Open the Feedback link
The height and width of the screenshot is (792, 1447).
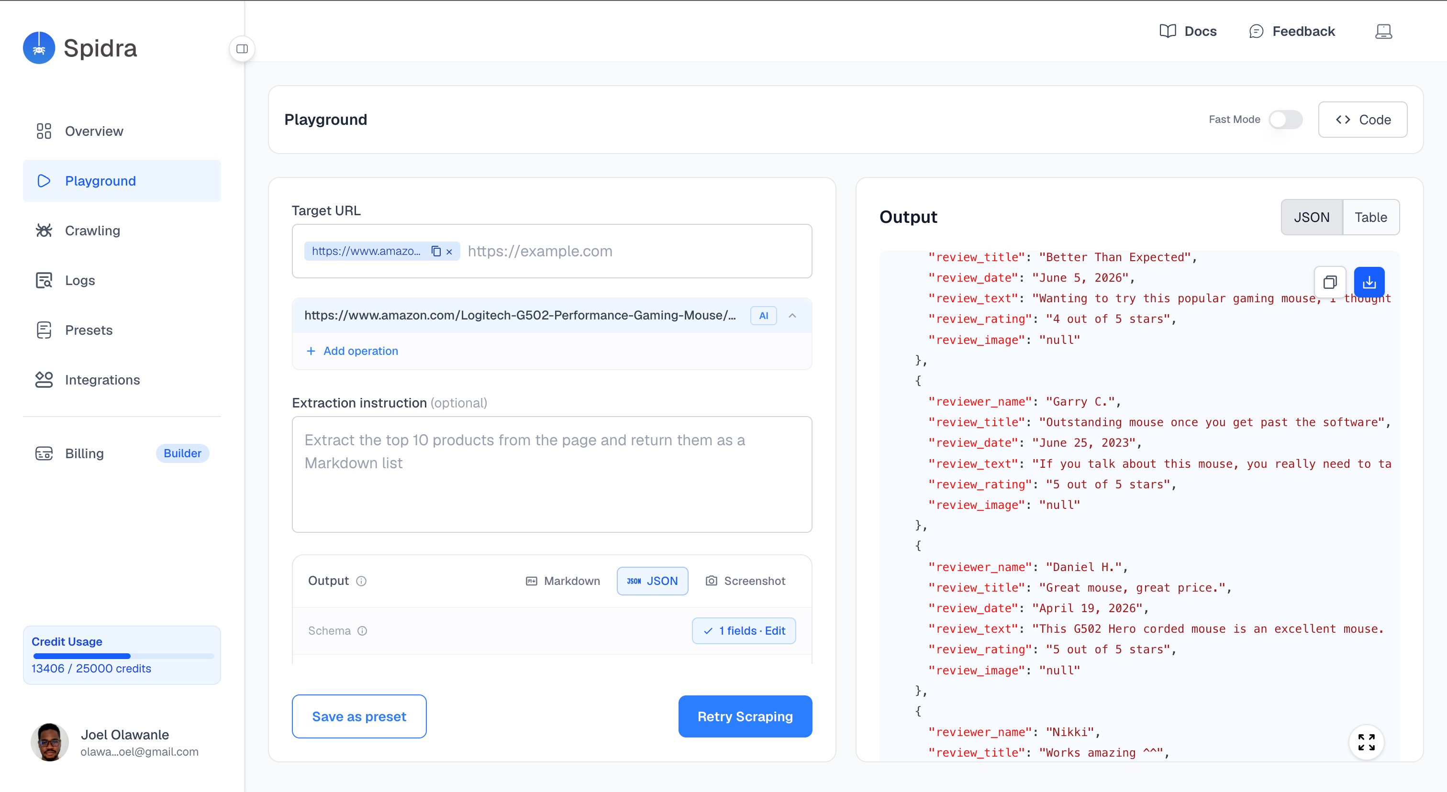1292,32
